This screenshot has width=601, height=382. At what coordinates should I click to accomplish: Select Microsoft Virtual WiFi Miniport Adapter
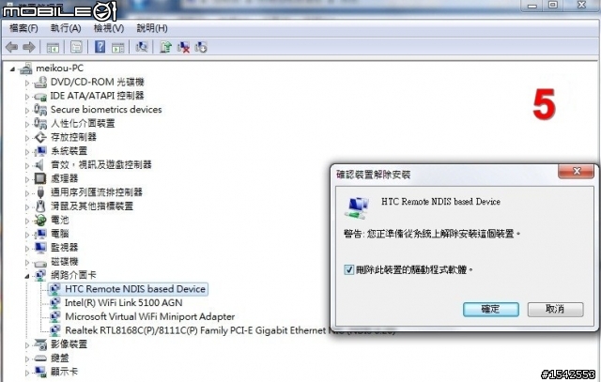tap(150, 316)
